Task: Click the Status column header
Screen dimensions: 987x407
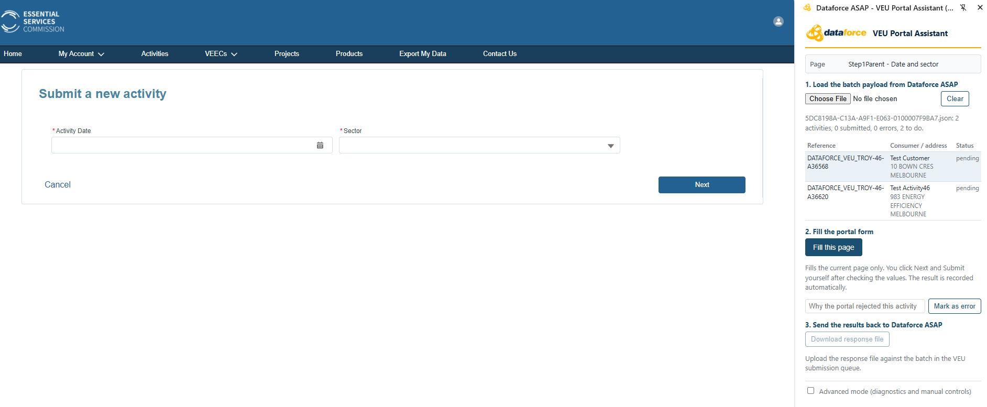Action: [965, 146]
